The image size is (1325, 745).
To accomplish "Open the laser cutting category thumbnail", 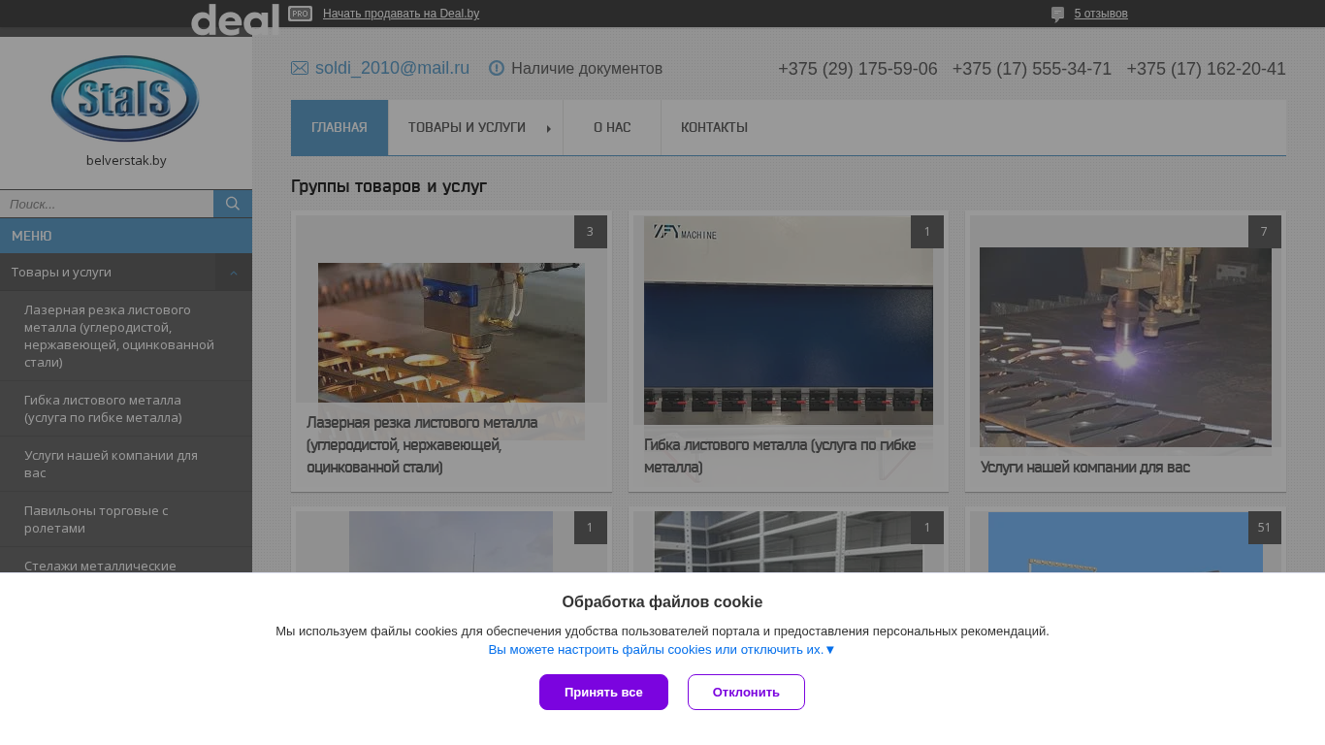I will coord(451,333).
